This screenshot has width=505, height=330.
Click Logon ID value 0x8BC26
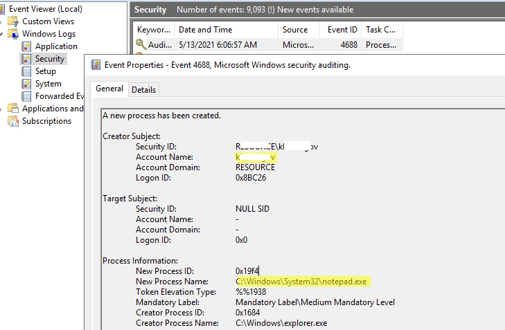point(251,178)
